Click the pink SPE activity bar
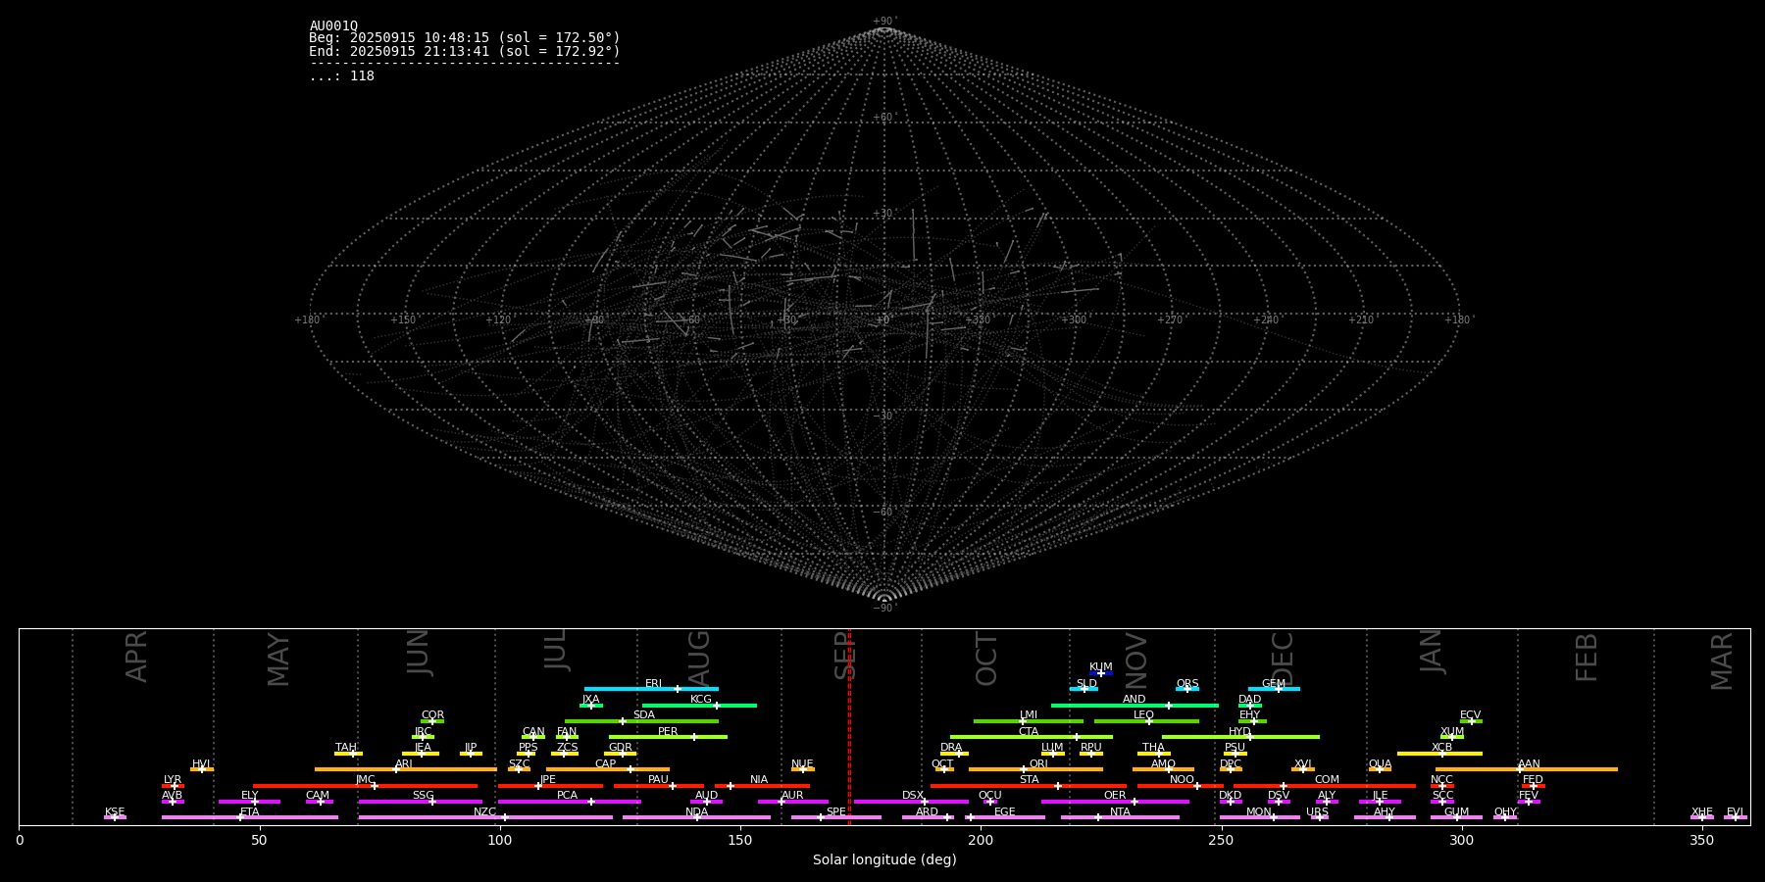The width and height of the screenshot is (1765, 882). click(836, 817)
